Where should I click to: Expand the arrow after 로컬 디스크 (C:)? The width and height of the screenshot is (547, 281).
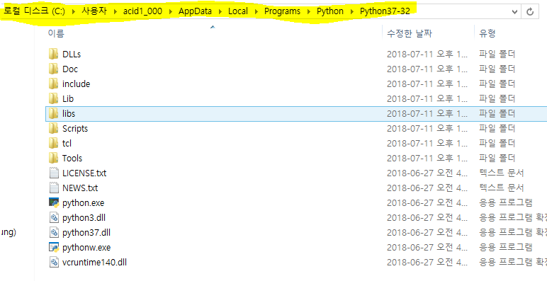(73, 11)
